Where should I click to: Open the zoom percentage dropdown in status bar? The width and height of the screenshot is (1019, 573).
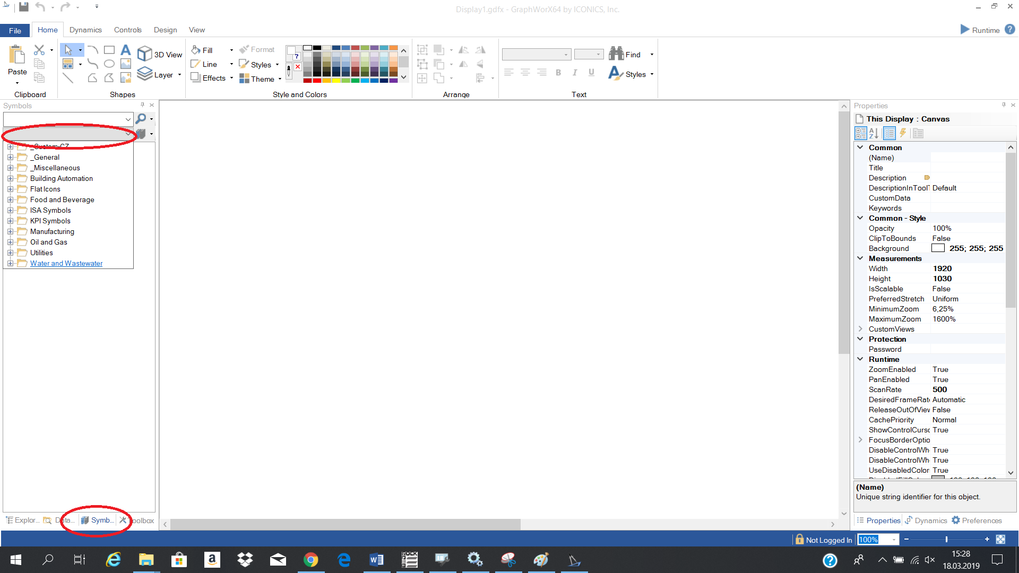point(894,540)
